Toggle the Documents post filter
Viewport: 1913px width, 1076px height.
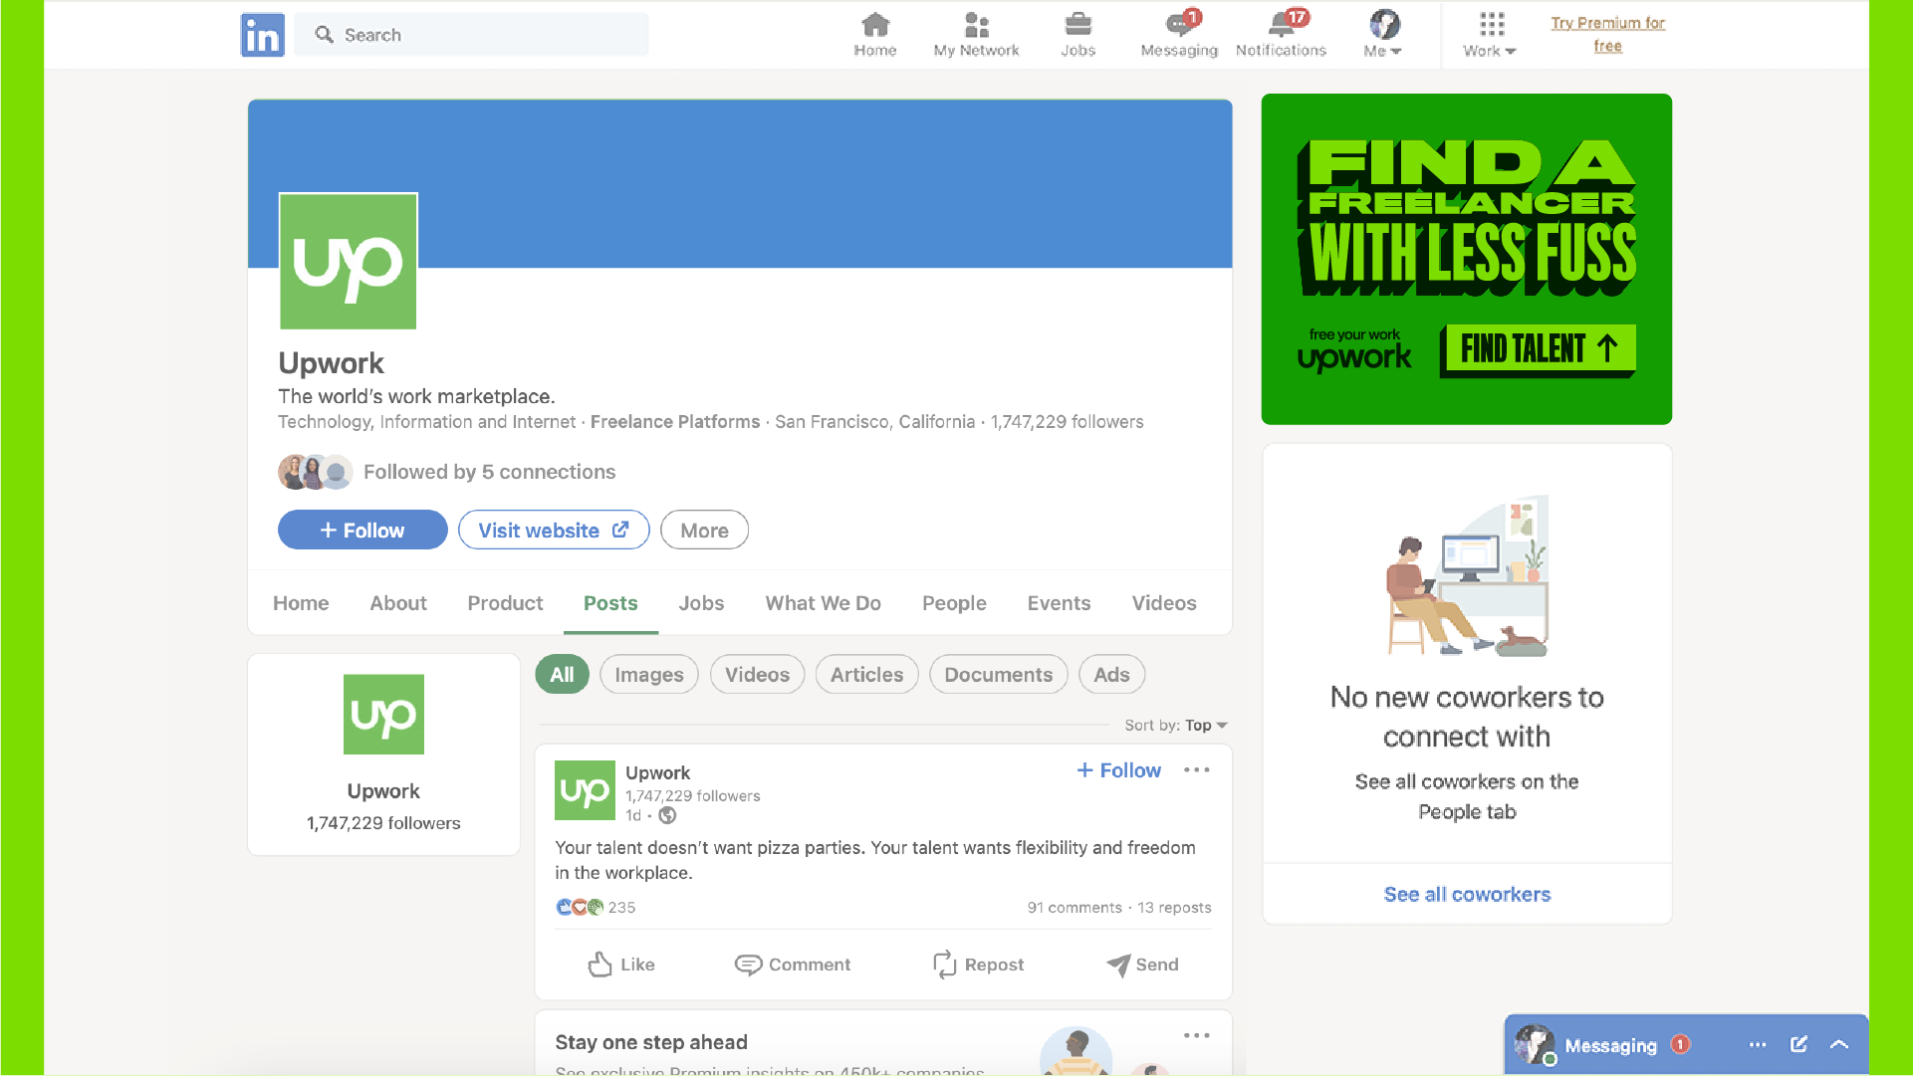tap(998, 675)
